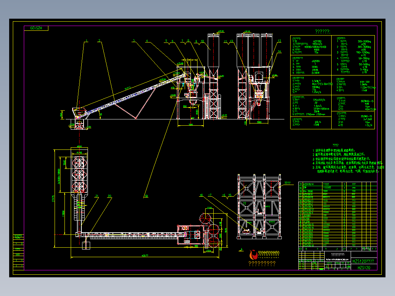
Task: Select leader callout 14 beside the silos
Action: 279,51
